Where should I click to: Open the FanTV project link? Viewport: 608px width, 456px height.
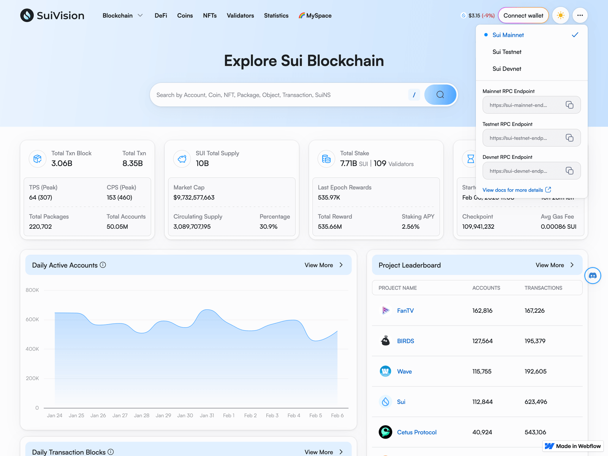click(405, 310)
